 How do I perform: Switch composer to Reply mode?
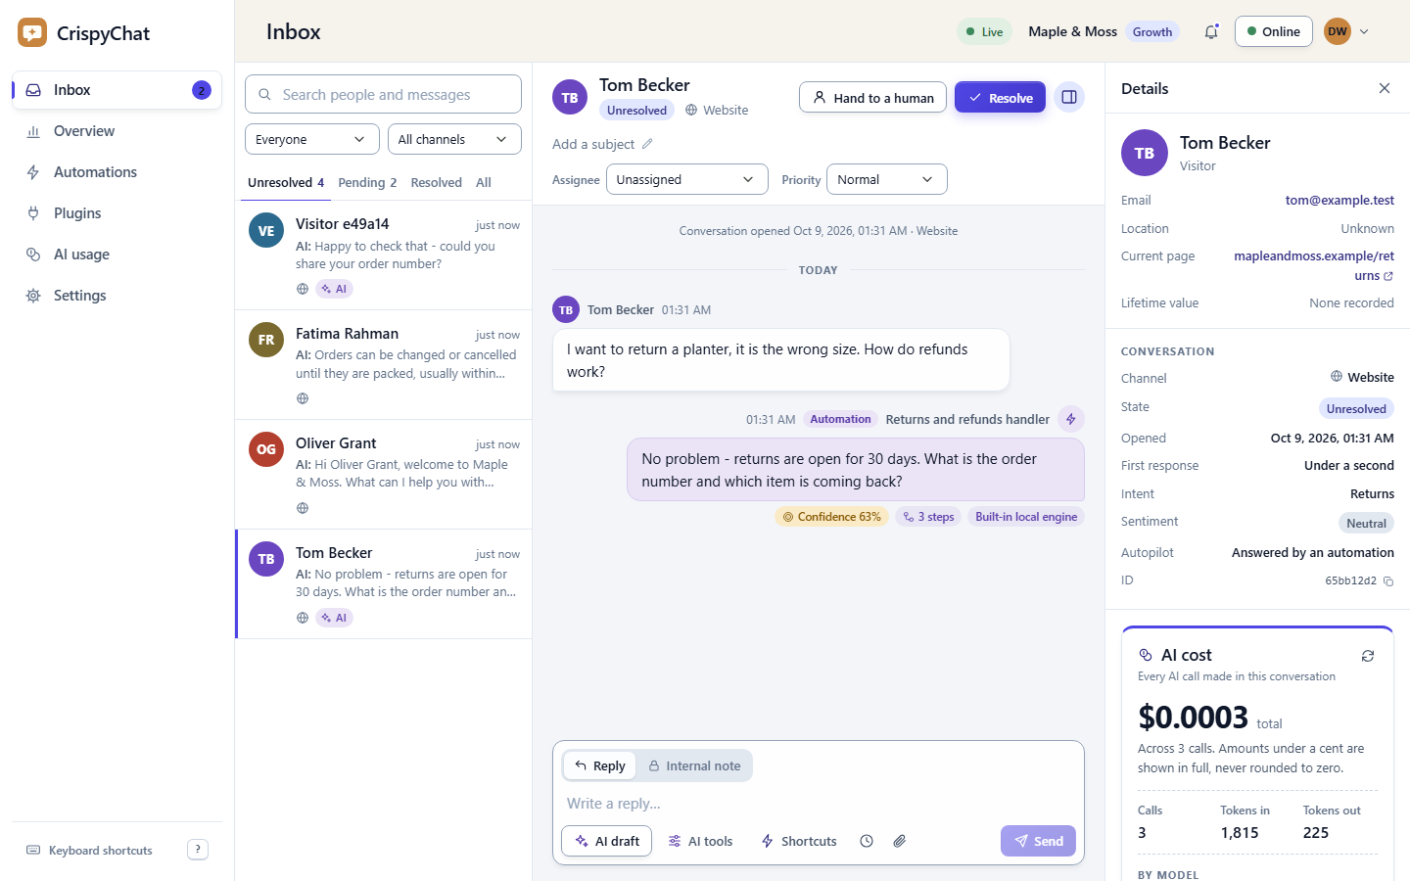click(600, 765)
